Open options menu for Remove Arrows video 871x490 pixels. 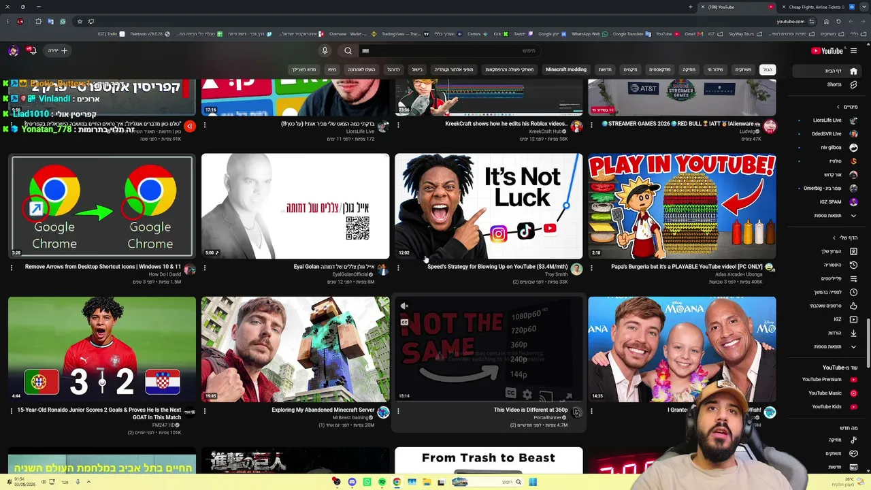(12, 267)
